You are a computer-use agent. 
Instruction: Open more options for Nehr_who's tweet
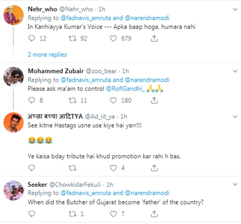[x=235, y=9]
